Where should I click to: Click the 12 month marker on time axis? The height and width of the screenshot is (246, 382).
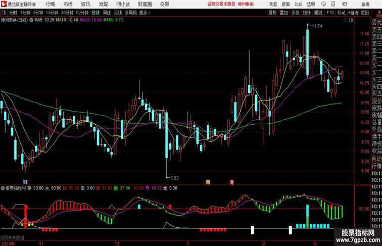pos(117,243)
